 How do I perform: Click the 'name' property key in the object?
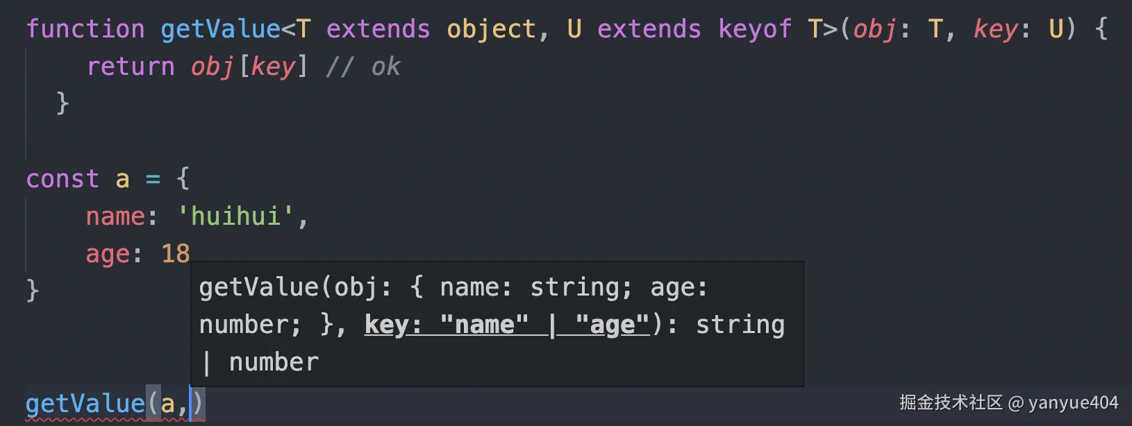[115, 216]
